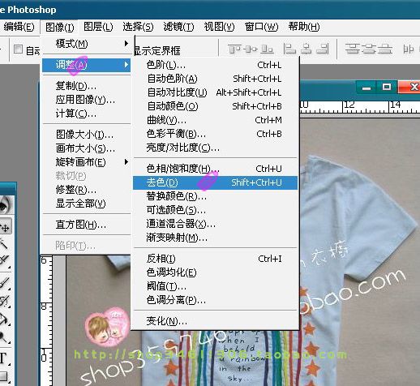The image size is (420, 386).
Task: Click Align left edges icon
Action: 289,49
